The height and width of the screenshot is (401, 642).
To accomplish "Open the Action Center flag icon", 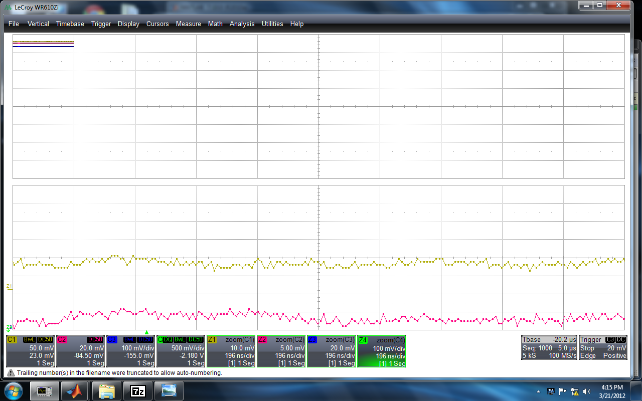I will point(562,391).
